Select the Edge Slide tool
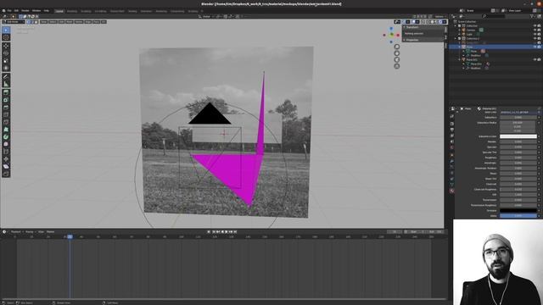This screenshot has width=543, height=305. (x=6, y=152)
